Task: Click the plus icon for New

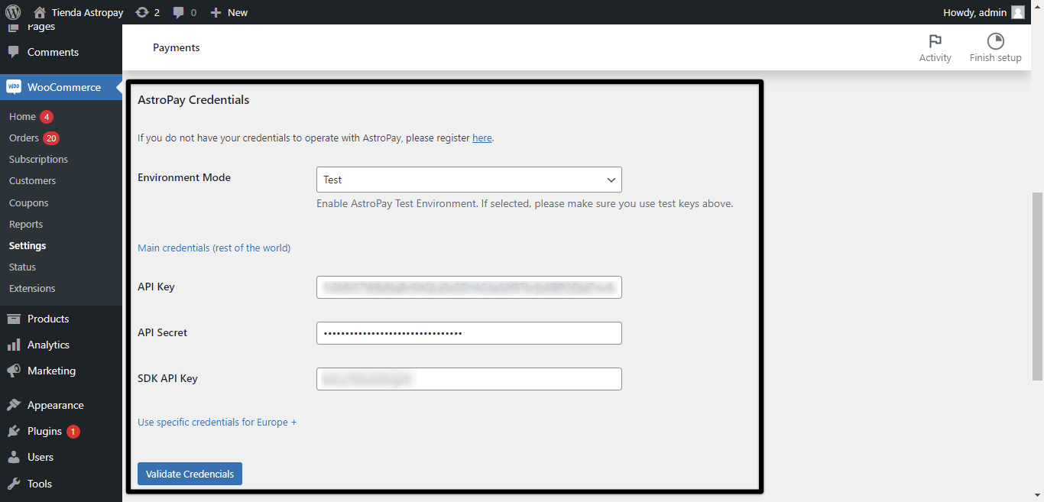Action: pyautogui.click(x=216, y=12)
